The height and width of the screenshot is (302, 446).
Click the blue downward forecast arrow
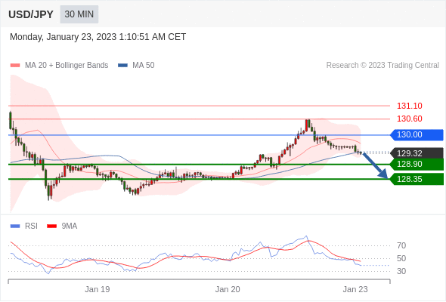point(375,165)
